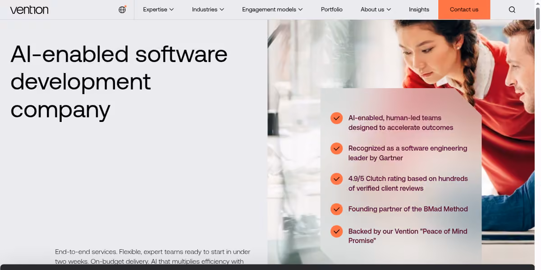This screenshot has height=270, width=541.
Task: Click checkmark icon beside Recognized by Gartner
Action: (337, 148)
